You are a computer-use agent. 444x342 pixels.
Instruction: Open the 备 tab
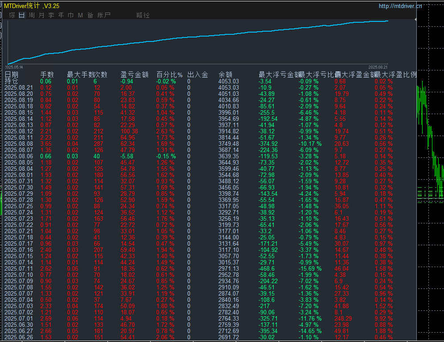coord(90,15)
